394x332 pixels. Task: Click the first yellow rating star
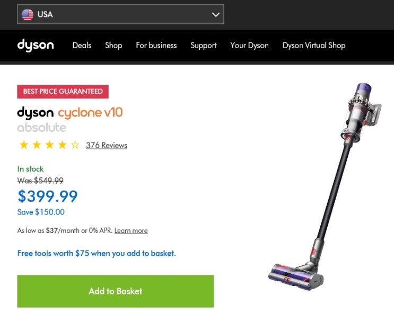coord(23,145)
